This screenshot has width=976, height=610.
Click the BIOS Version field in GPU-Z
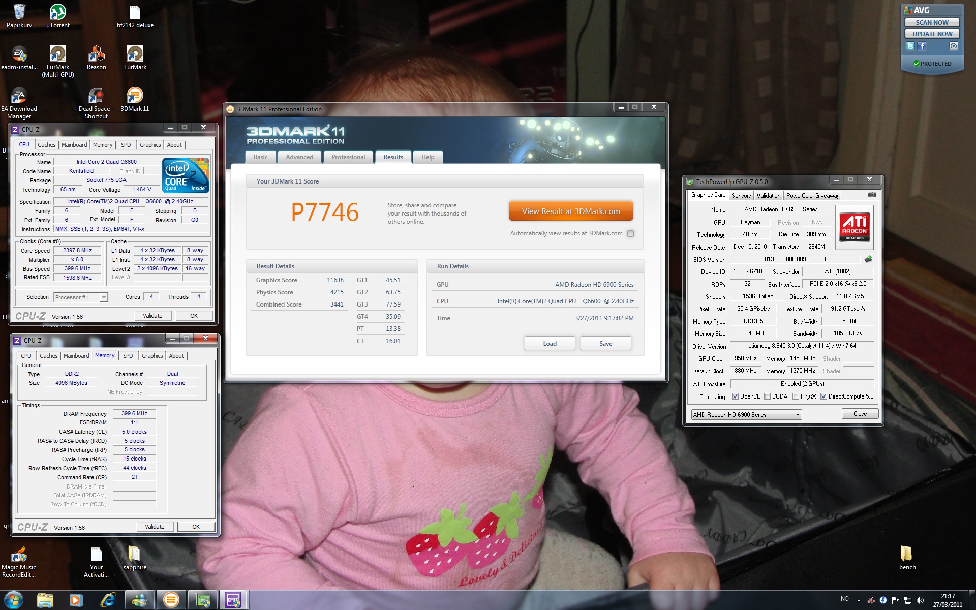click(x=795, y=259)
